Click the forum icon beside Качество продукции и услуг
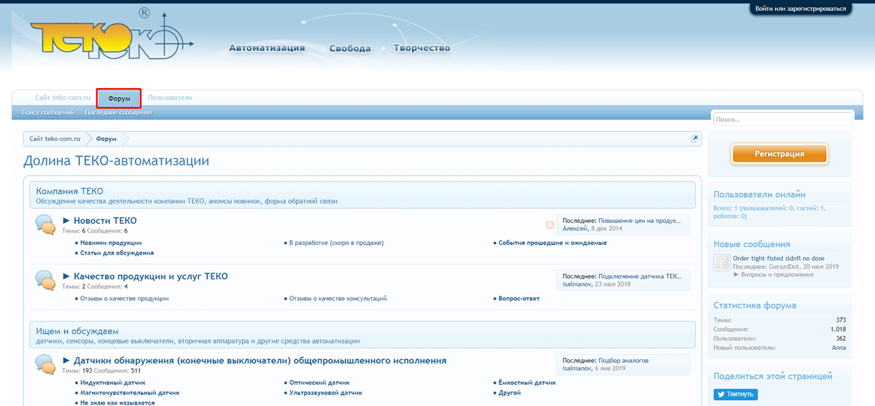 (x=45, y=281)
